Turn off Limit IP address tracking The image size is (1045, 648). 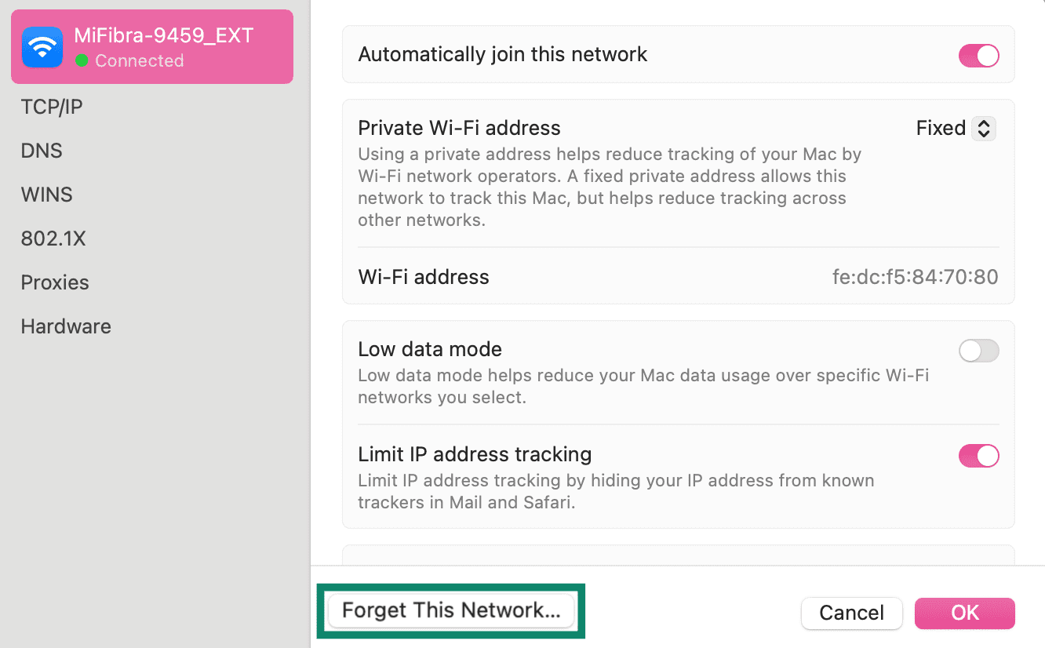coord(978,456)
